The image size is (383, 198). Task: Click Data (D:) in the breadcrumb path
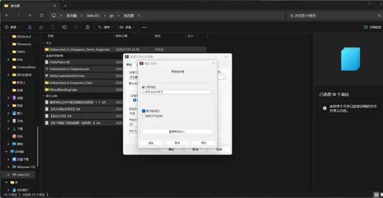coord(93,16)
